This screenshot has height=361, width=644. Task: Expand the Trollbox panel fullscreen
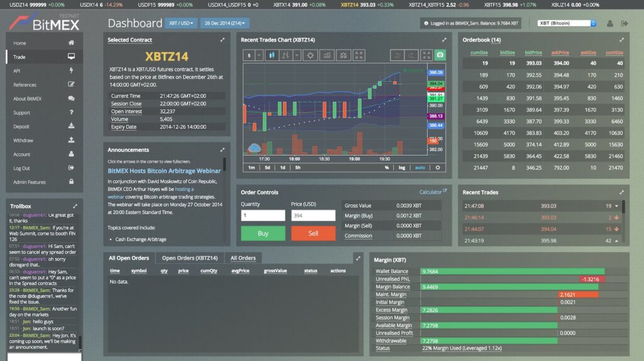[x=75, y=206]
